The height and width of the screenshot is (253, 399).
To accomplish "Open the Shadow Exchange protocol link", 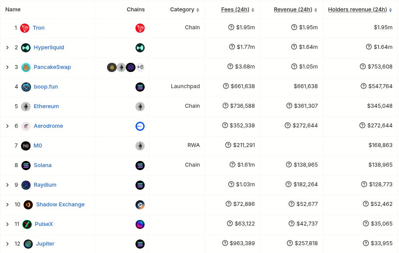I will point(60,205).
